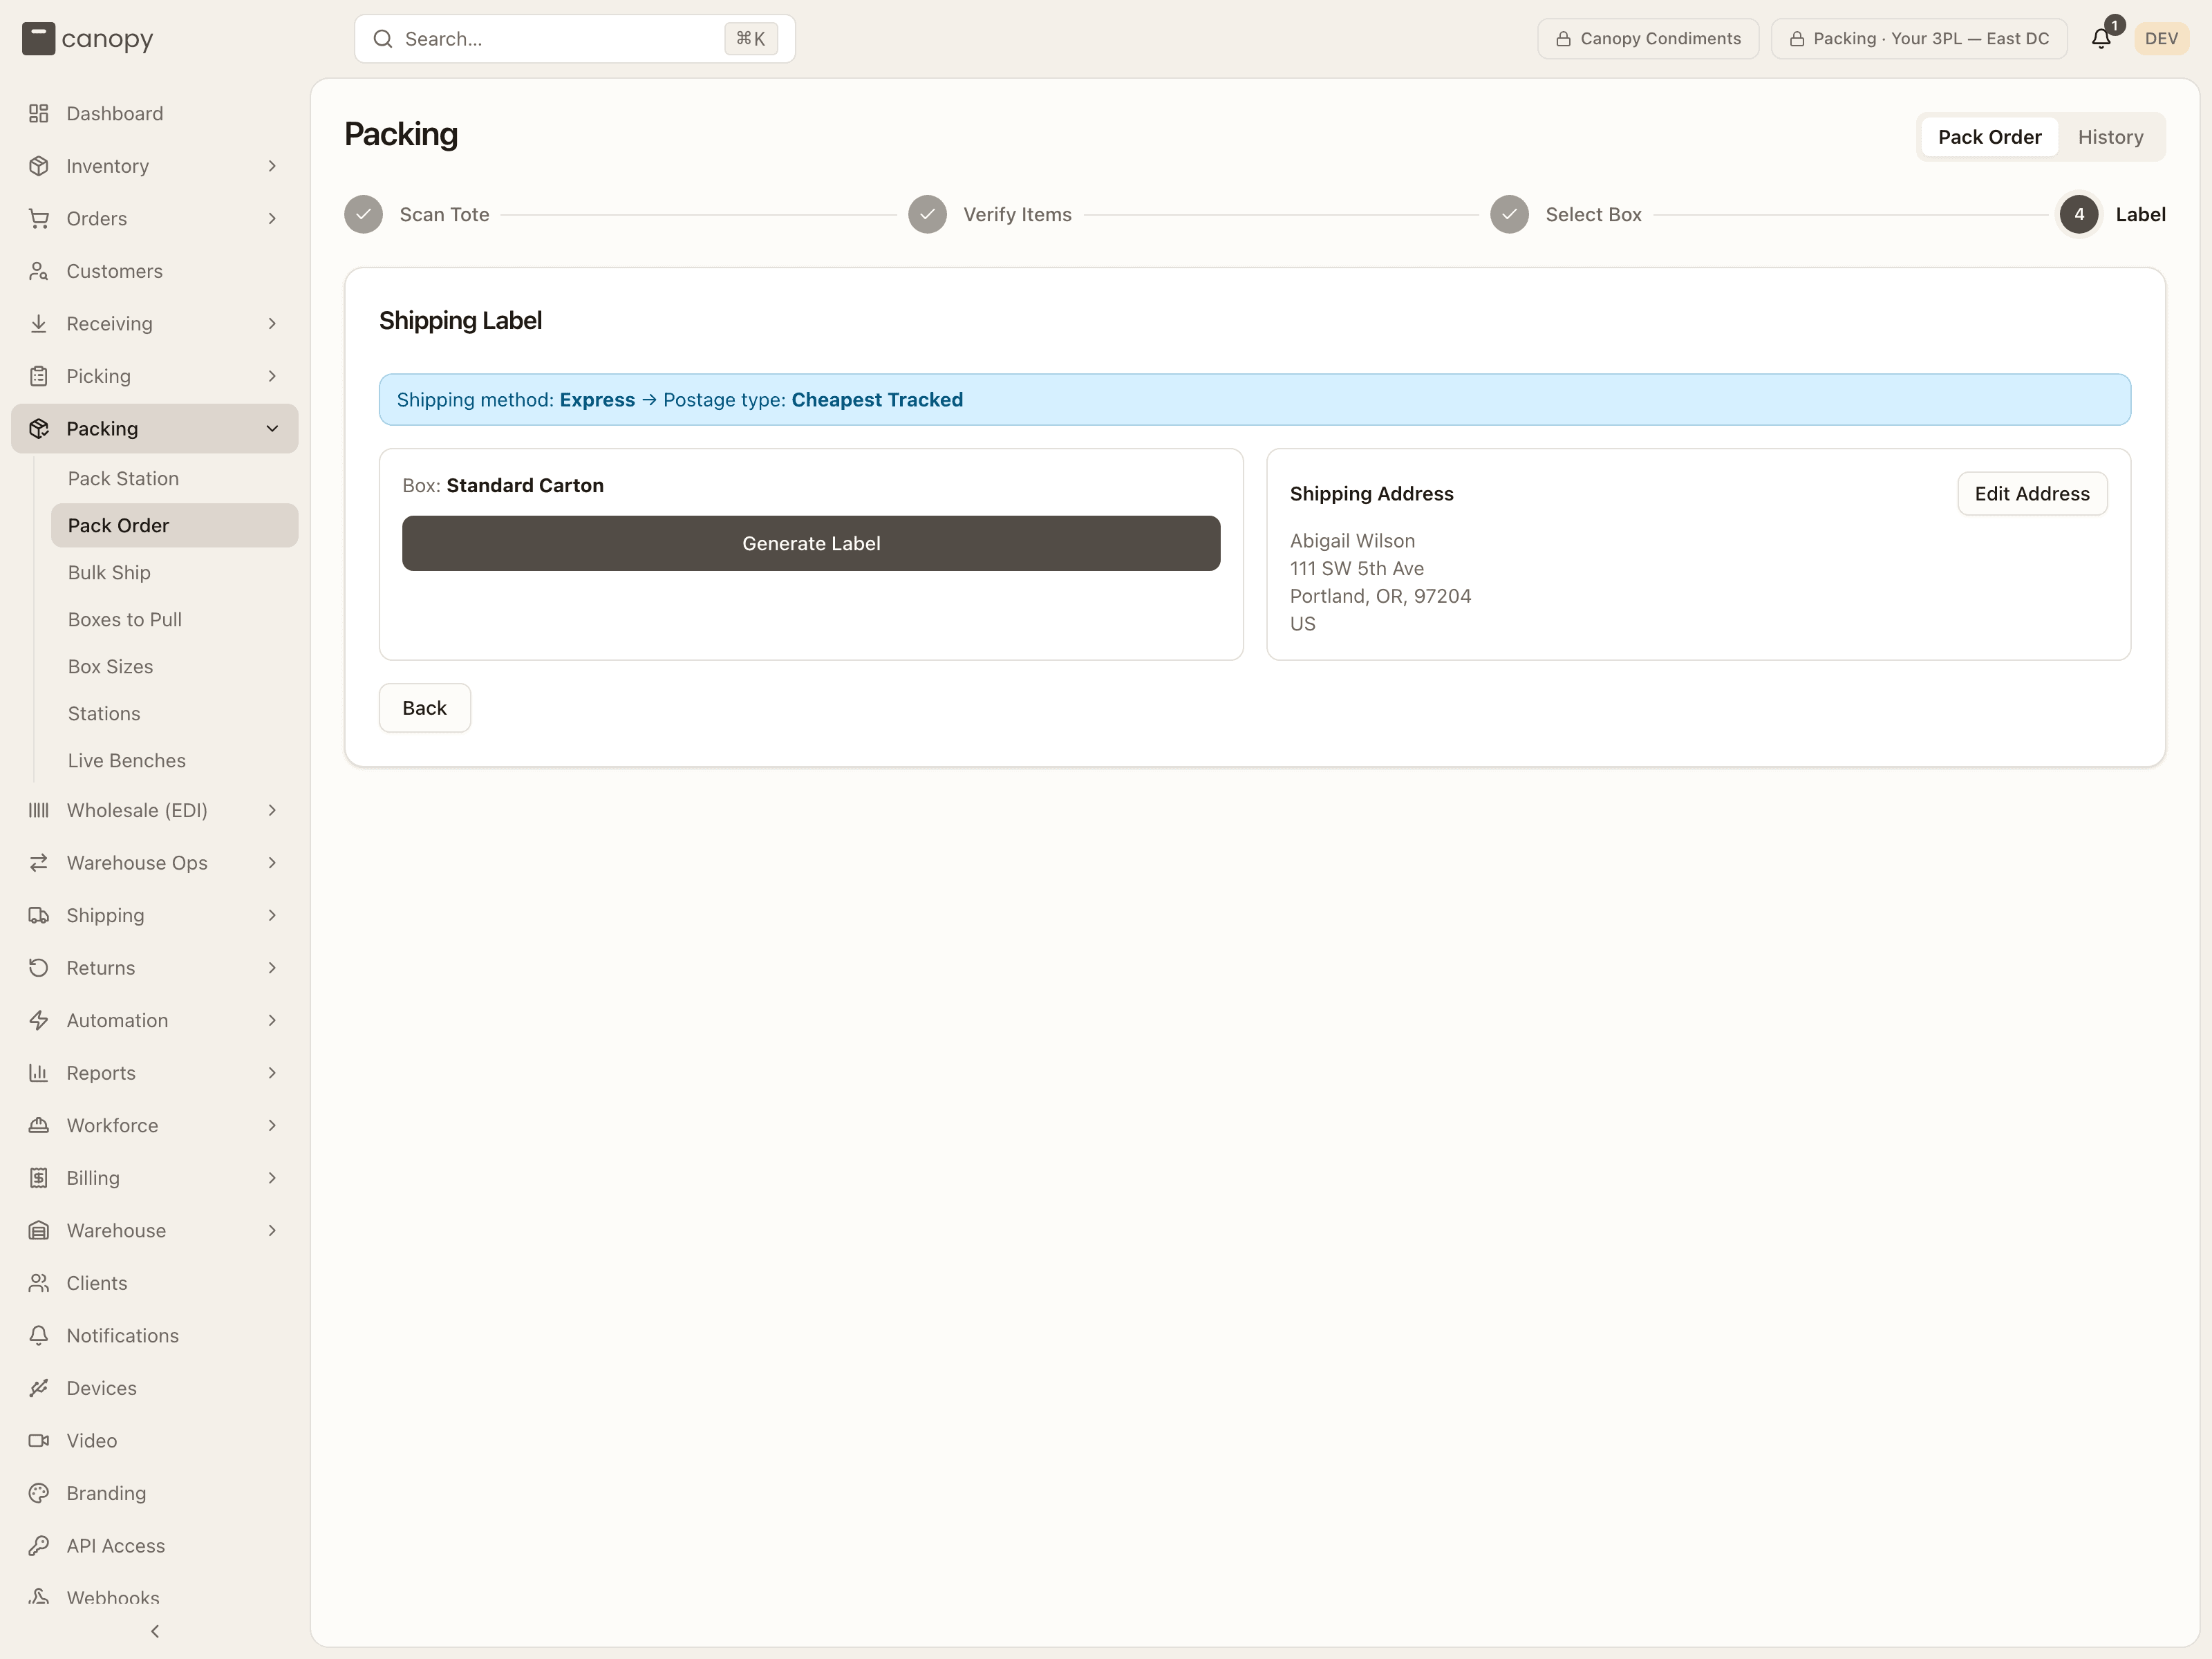Viewport: 2212px width, 1659px height.
Task: Click the Back button
Action: pyautogui.click(x=424, y=708)
